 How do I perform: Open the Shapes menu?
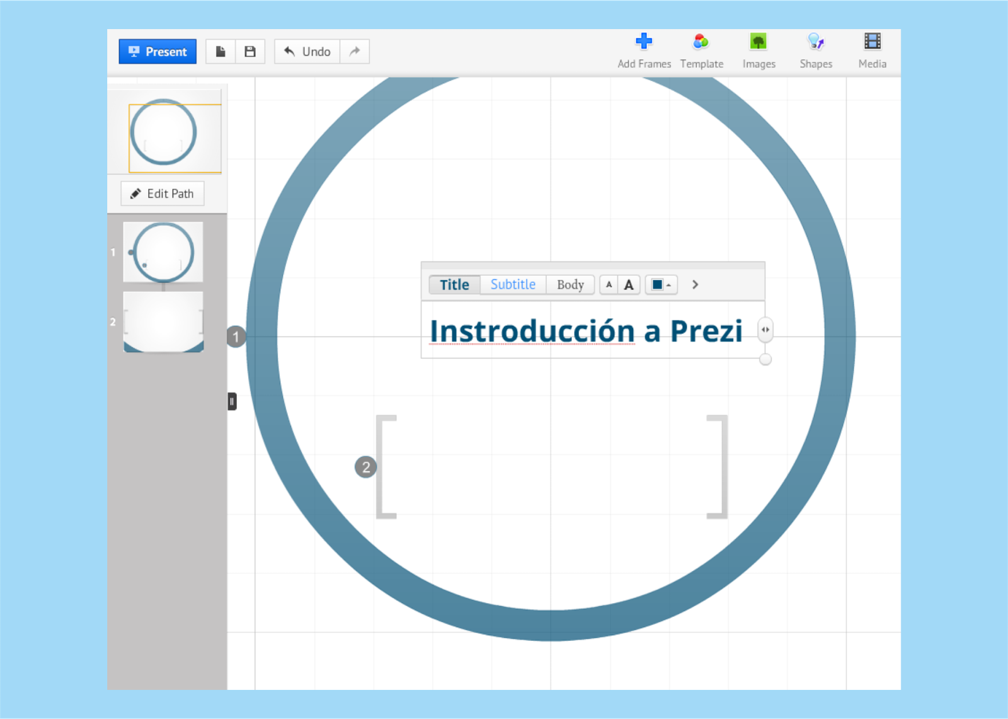(816, 51)
